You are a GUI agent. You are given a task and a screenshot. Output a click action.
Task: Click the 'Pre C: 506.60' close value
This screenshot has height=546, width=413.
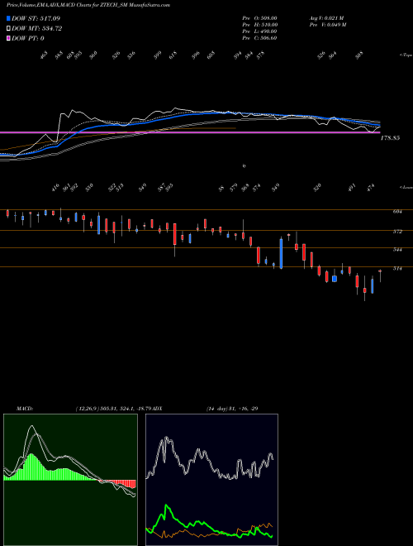[259, 38]
